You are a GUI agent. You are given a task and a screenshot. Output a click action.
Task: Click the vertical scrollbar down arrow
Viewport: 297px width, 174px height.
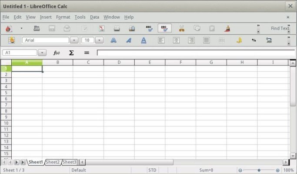[293, 156]
